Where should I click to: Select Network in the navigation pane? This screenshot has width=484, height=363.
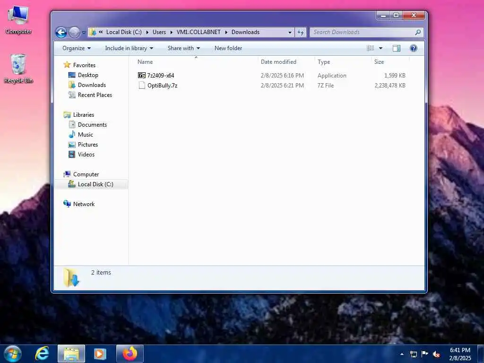pyautogui.click(x=84, y=204)
